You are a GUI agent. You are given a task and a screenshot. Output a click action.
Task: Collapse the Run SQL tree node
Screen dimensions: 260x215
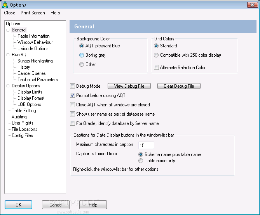click(x=8, y=55)
